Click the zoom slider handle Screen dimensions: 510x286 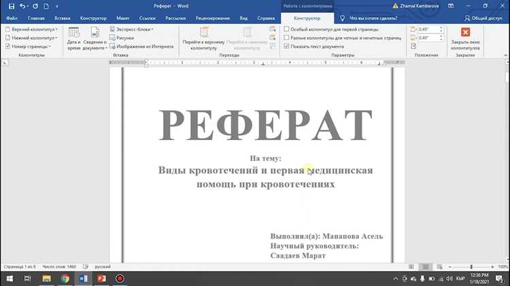tap(471, 267)
